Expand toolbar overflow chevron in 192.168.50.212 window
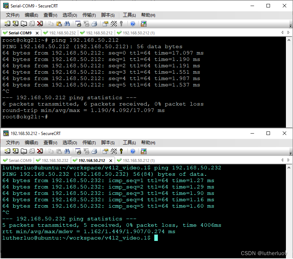This screenshot has height=259, width=293. click(291, 153)
